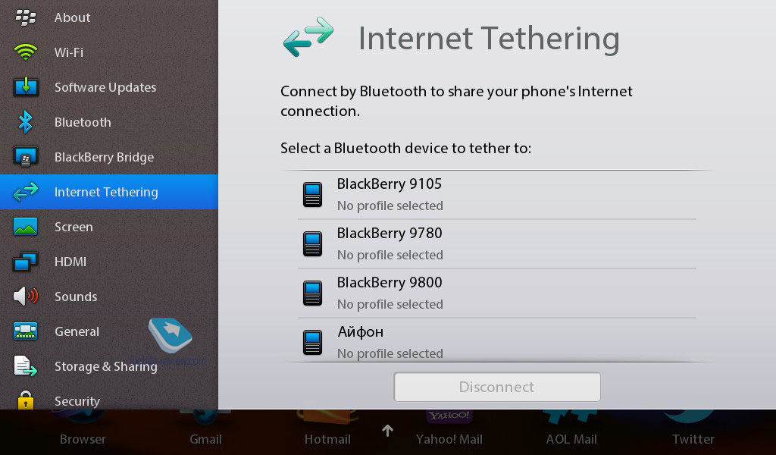Screen dimensions: 776x455
Task: Open the Wi-Fi green signal icon
Action: pos(26,52)
